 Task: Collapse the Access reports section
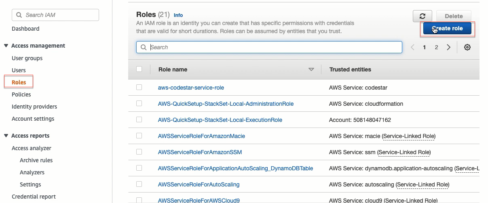click(x=6, y=136)
